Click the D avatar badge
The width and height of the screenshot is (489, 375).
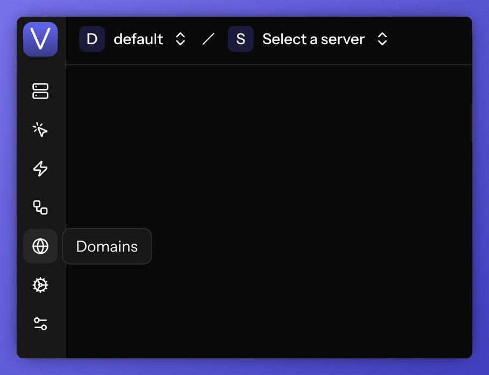point(92,39)
